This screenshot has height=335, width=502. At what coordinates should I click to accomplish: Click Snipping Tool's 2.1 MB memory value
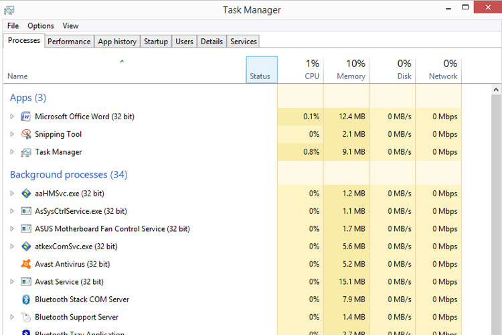[354, 134]
